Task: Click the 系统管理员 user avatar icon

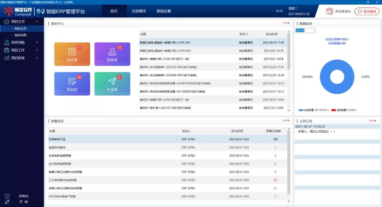Action: (329, 11)
